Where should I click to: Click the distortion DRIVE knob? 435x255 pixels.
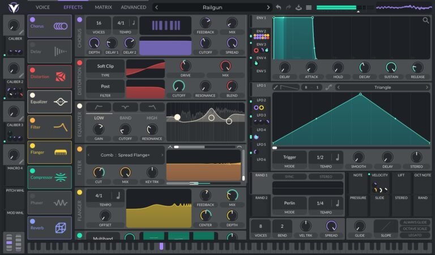pos(185,66)
